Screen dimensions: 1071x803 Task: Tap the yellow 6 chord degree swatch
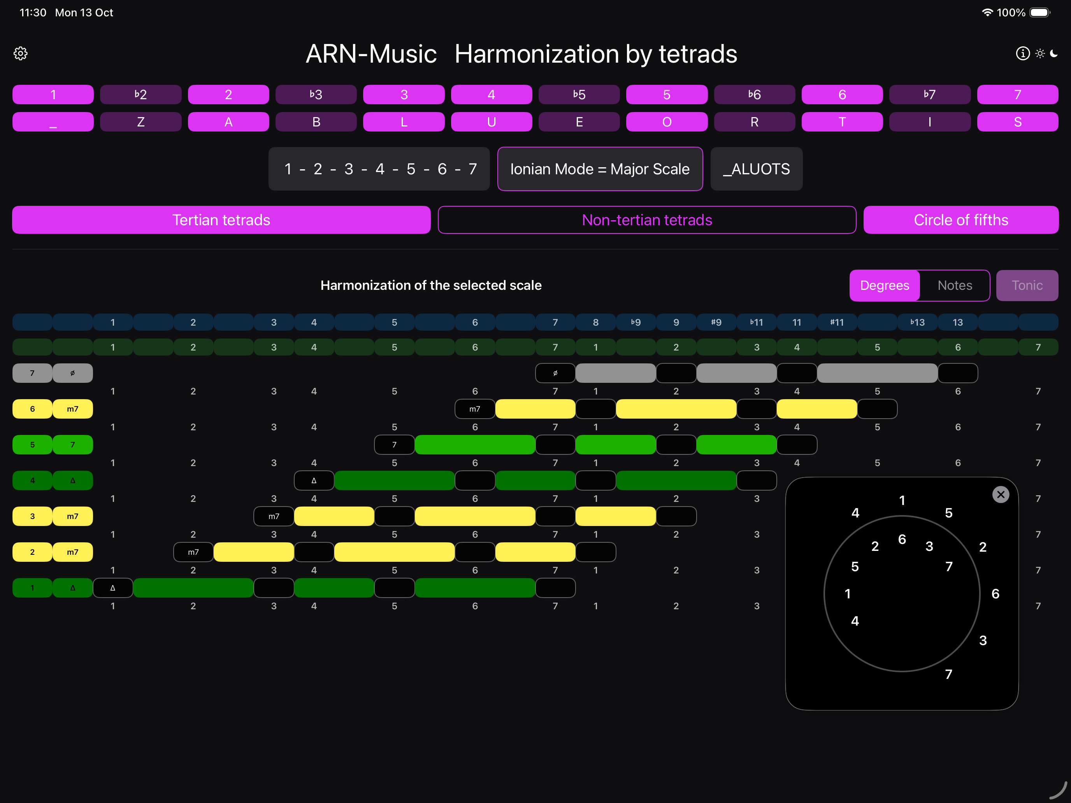[x=32, y=409]
